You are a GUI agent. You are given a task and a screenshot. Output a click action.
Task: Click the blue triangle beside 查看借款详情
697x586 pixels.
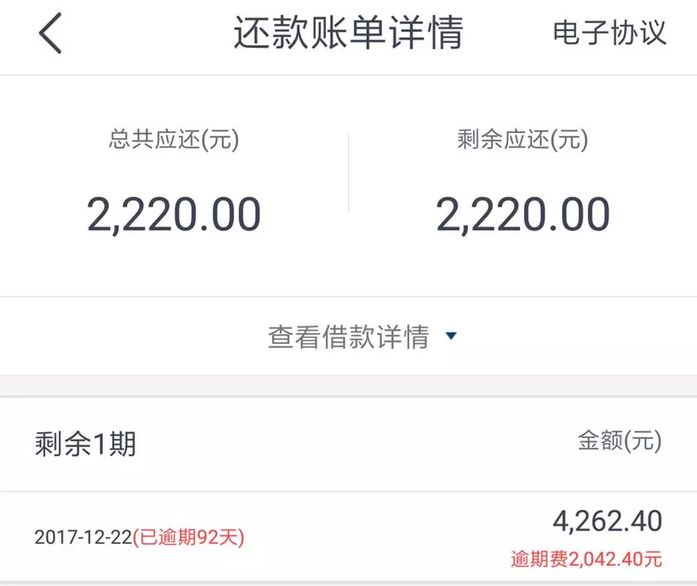pos(451,336)
